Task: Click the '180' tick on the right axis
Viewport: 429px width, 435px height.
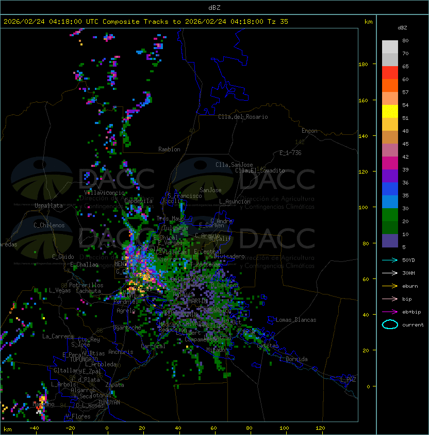Action: pyautogui.click(x=363, y=65)
